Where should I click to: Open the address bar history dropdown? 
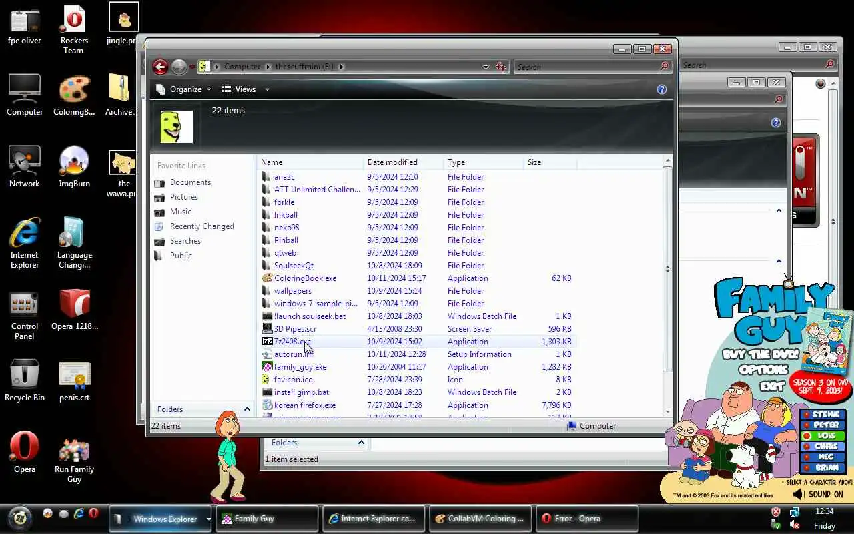(486, 67)
